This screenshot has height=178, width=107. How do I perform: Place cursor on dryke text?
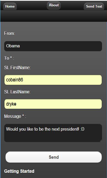point(11,104)
